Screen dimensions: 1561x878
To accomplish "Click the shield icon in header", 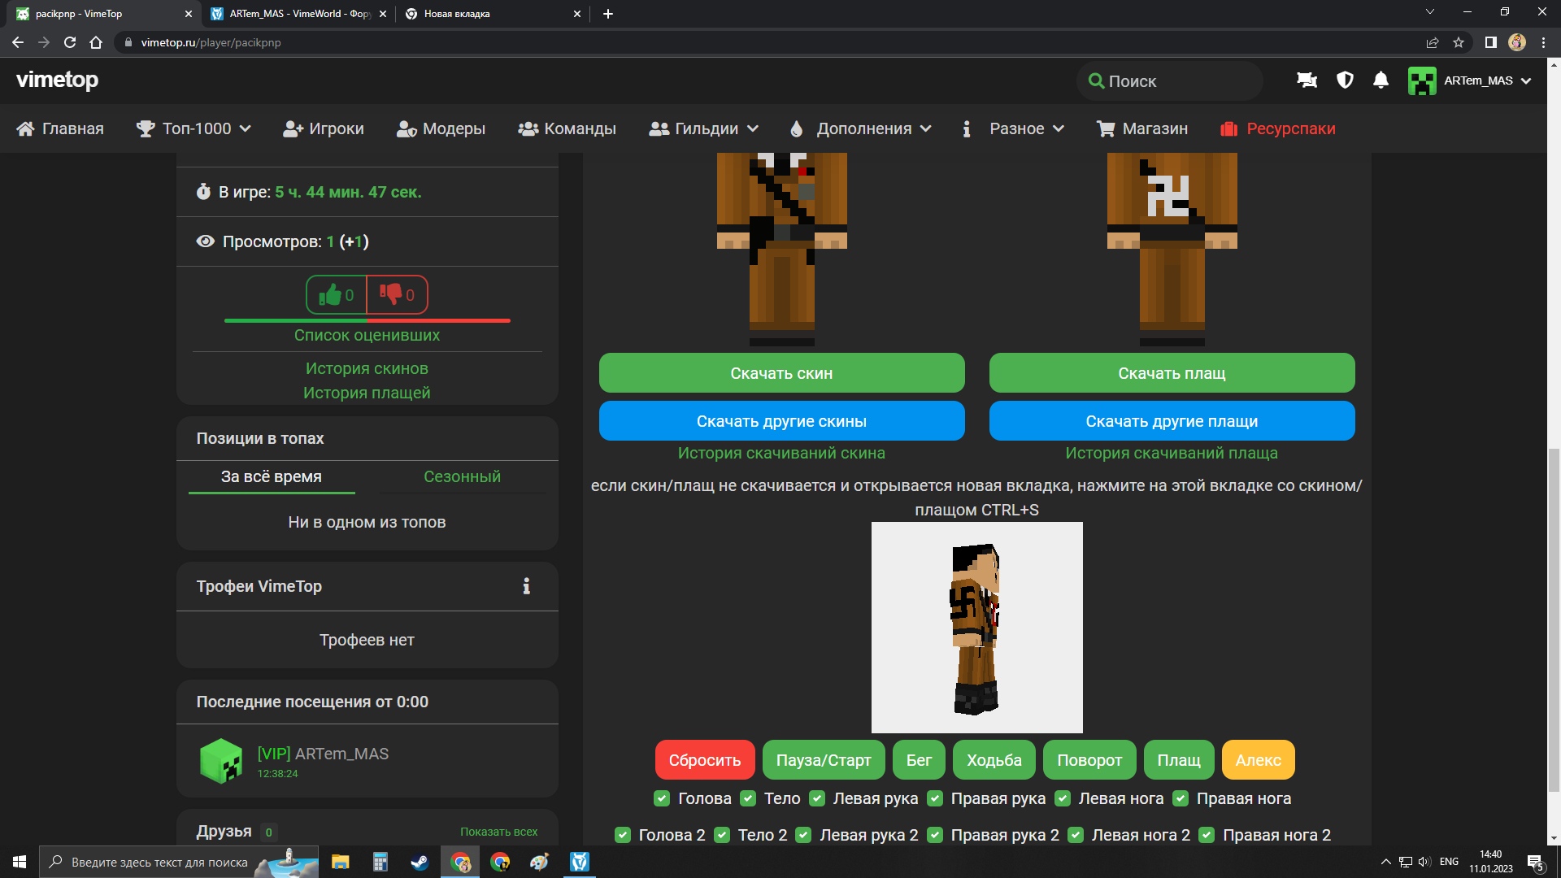I will (1345, 80).
